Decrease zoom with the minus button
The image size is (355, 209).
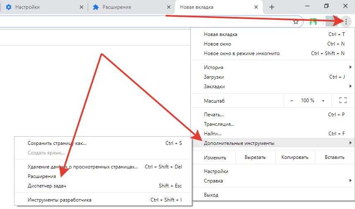(292, 101)
